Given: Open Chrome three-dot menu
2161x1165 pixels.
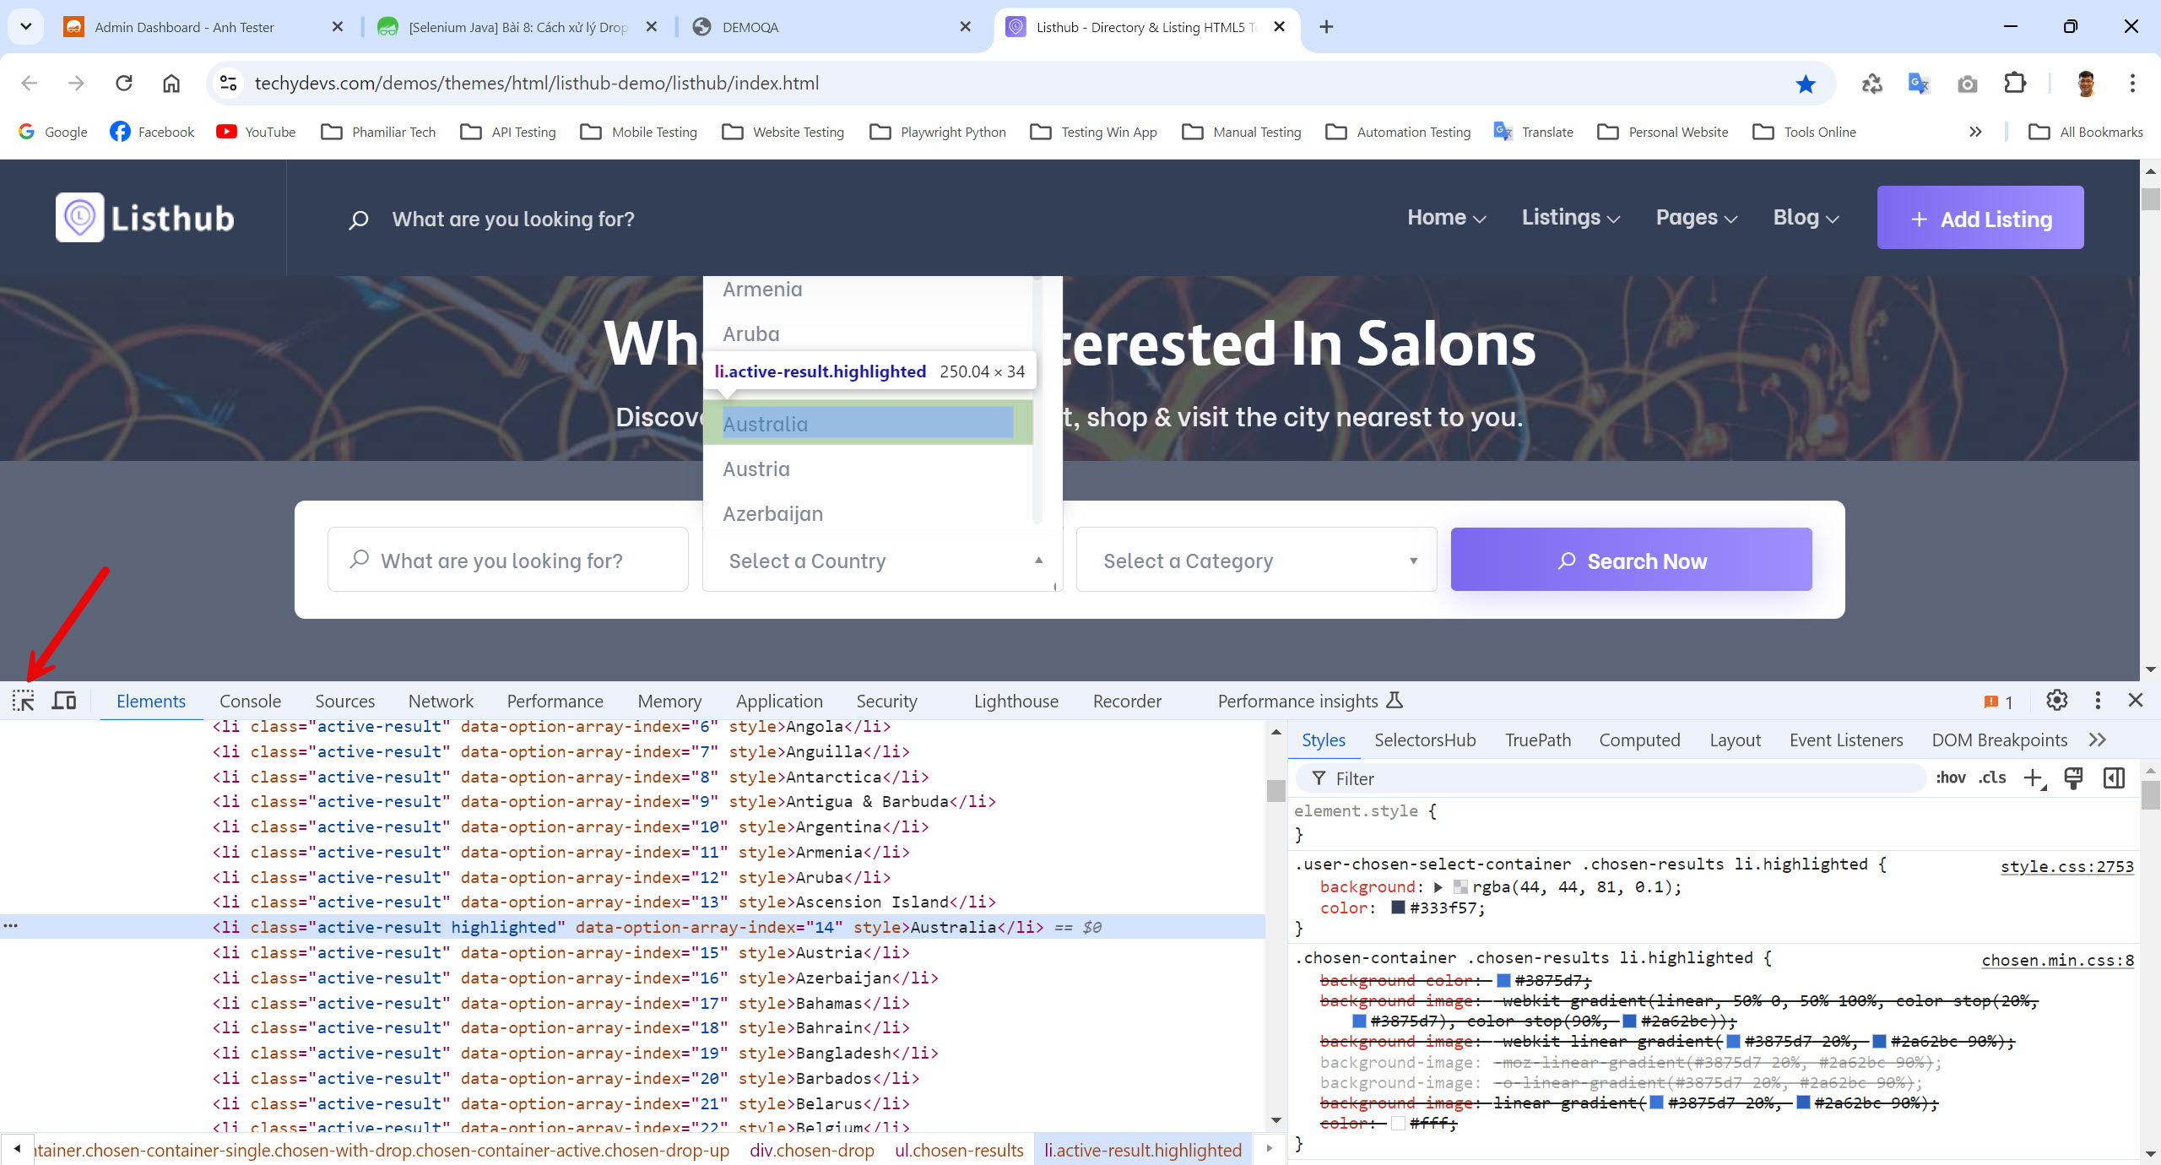Looking at the screenshot, I should (2132, 83).
